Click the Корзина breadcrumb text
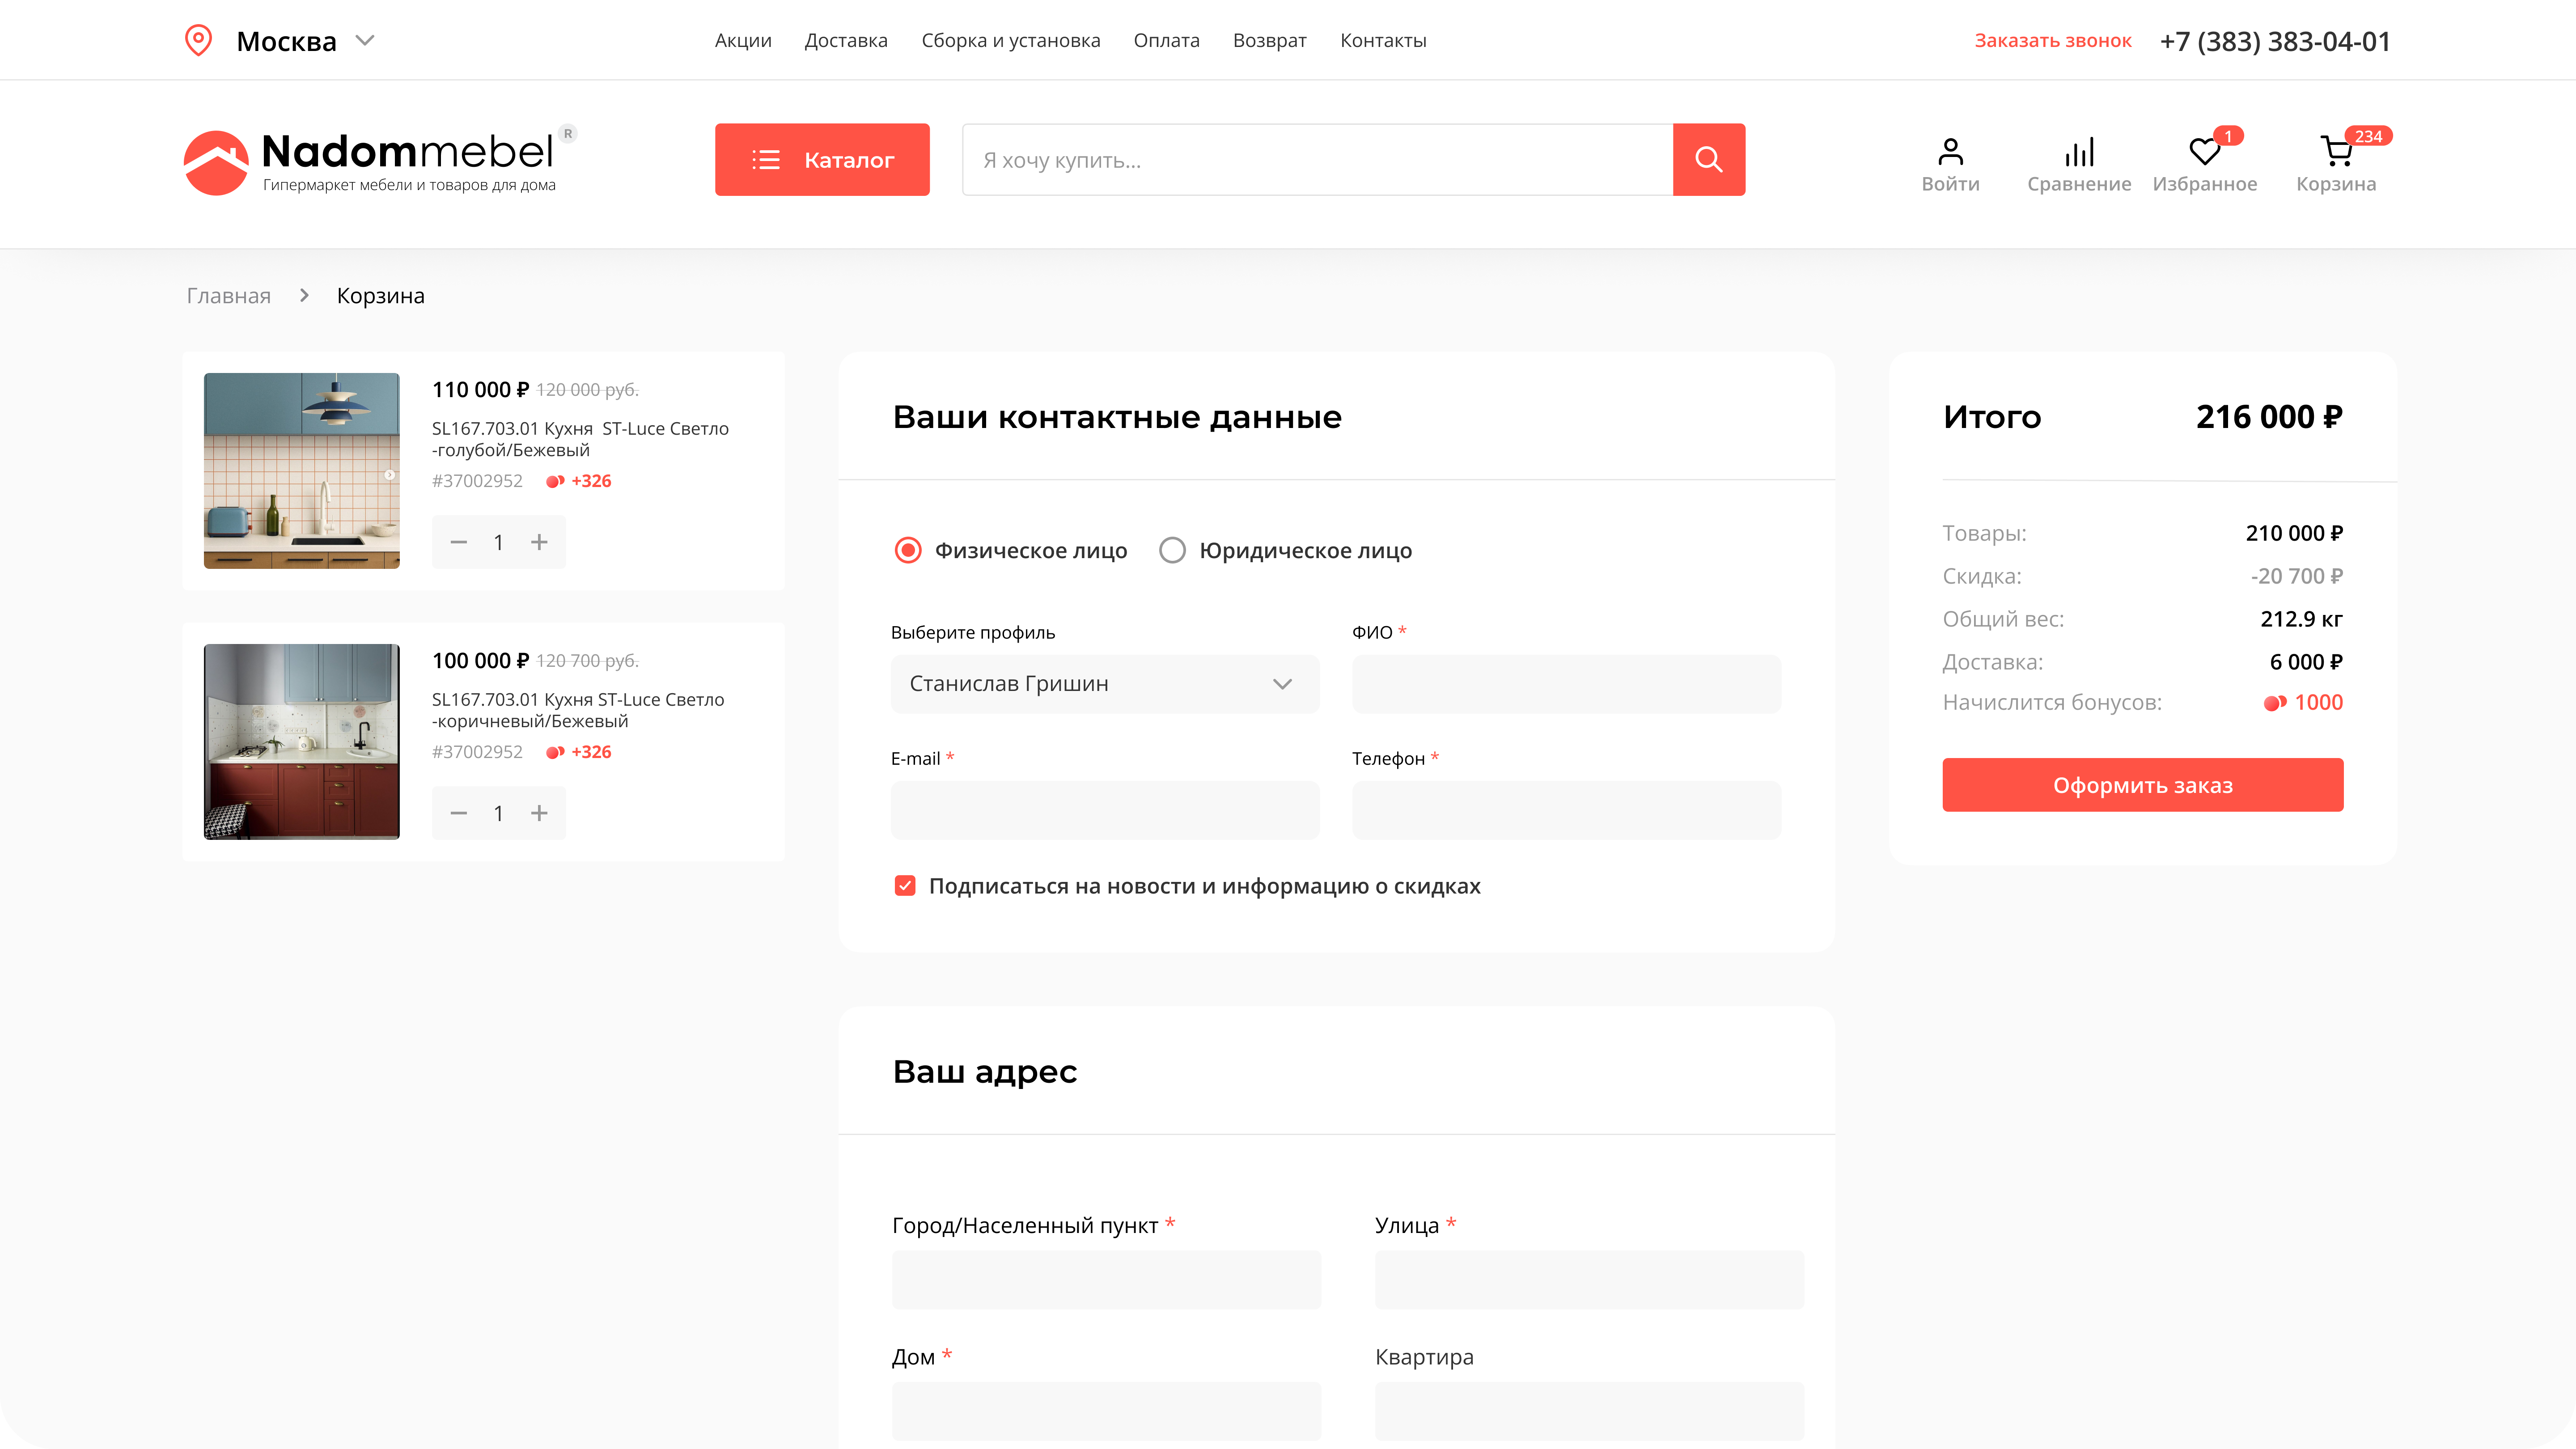 click(380, 296)
